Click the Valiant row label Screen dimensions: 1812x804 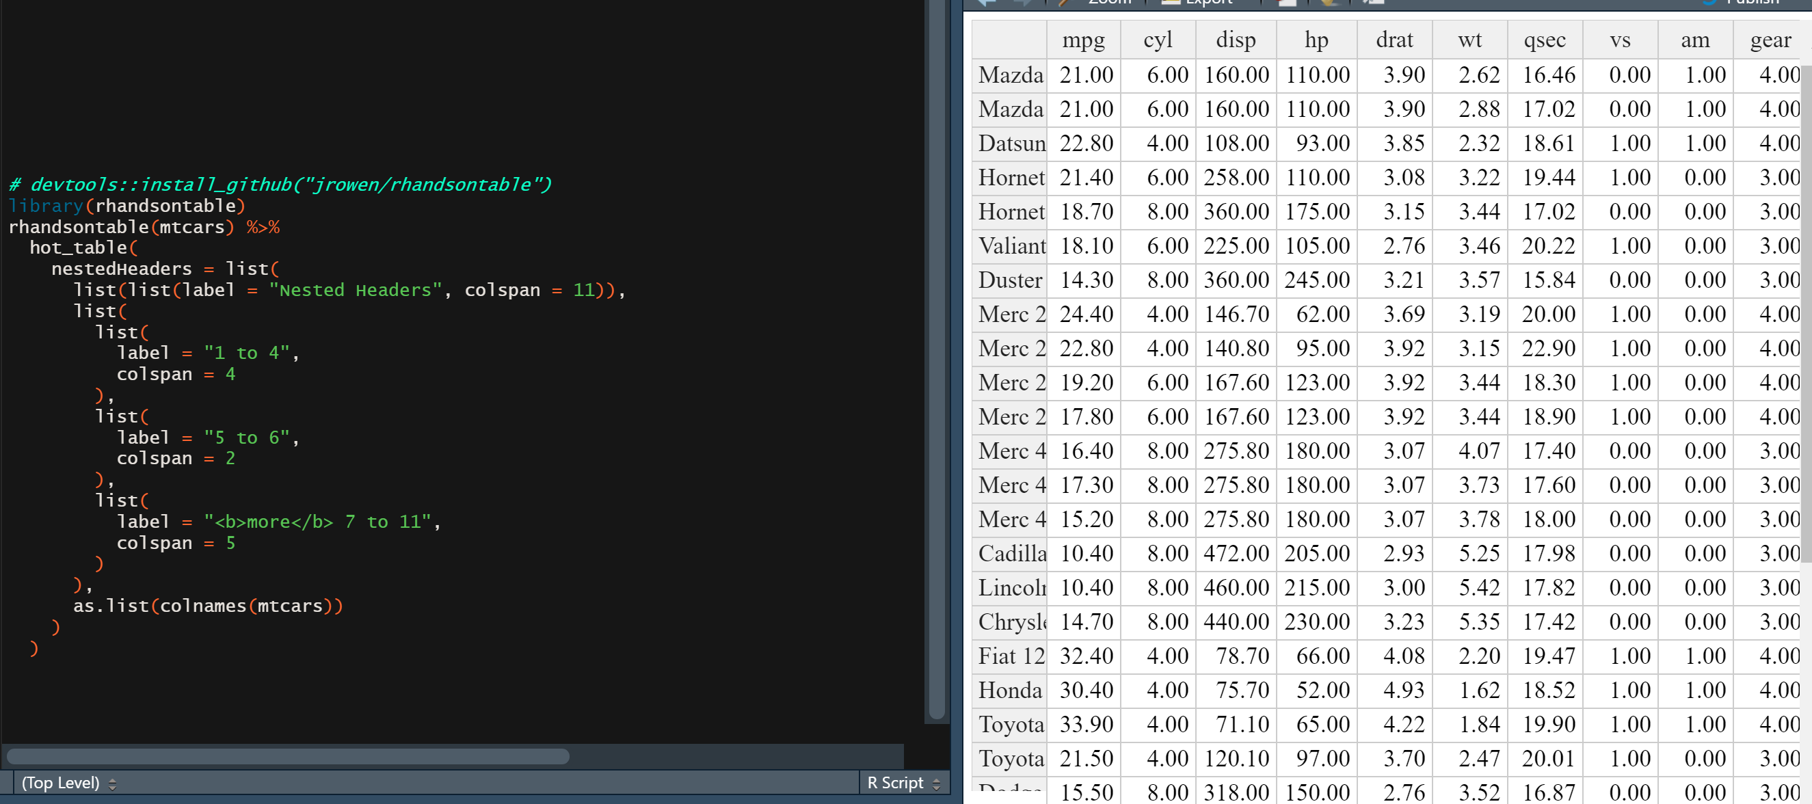pyautogui.click(x=1009, y=245)
